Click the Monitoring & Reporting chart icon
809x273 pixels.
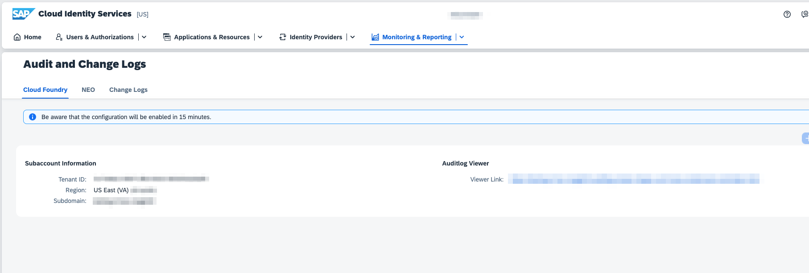pos(375,37)
